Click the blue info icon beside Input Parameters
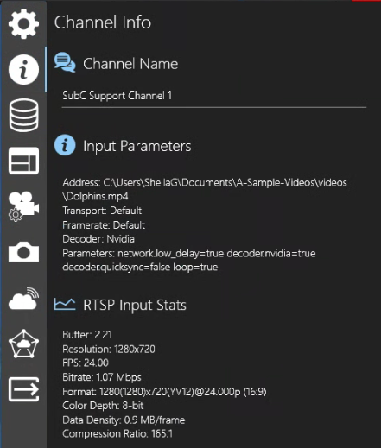Screen dimensions: 381x448 (x=65, y=145)
